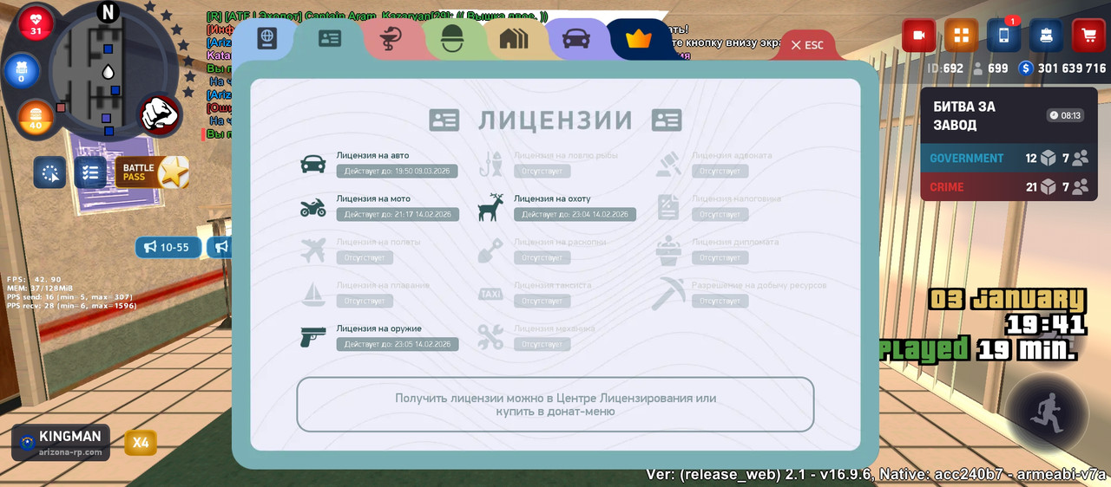Click the GOVERNMENT team score row
This screenshot has height=487, width=1111.
pos(1009,158)
